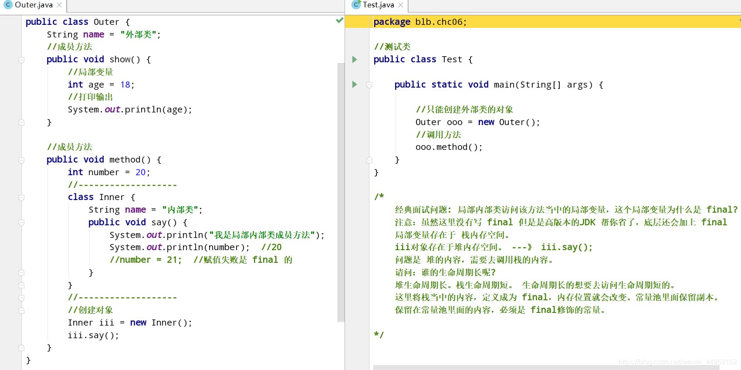Switch to the Test.java tab
This screenshot has height=370, width=741.
click(379, 5)
